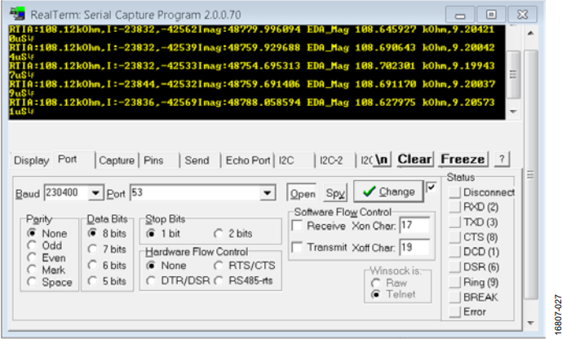Image resolution: width=562 pixels, height=339 pixels.
Task: Click the TXD (3) status indicator
Action: pos(455,222)
